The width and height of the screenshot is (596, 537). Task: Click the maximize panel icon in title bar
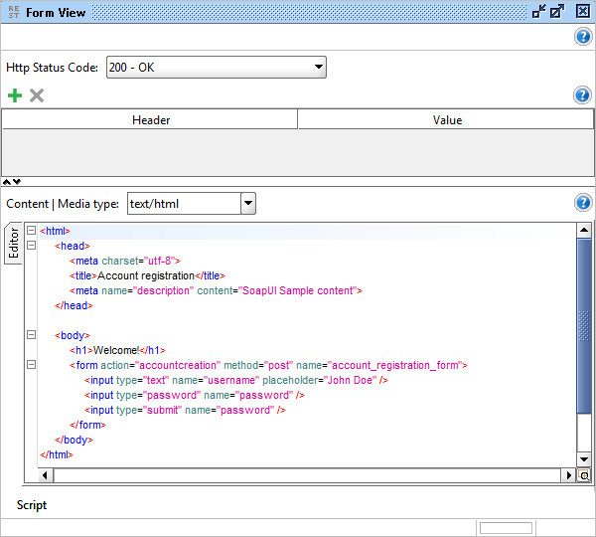559,12
